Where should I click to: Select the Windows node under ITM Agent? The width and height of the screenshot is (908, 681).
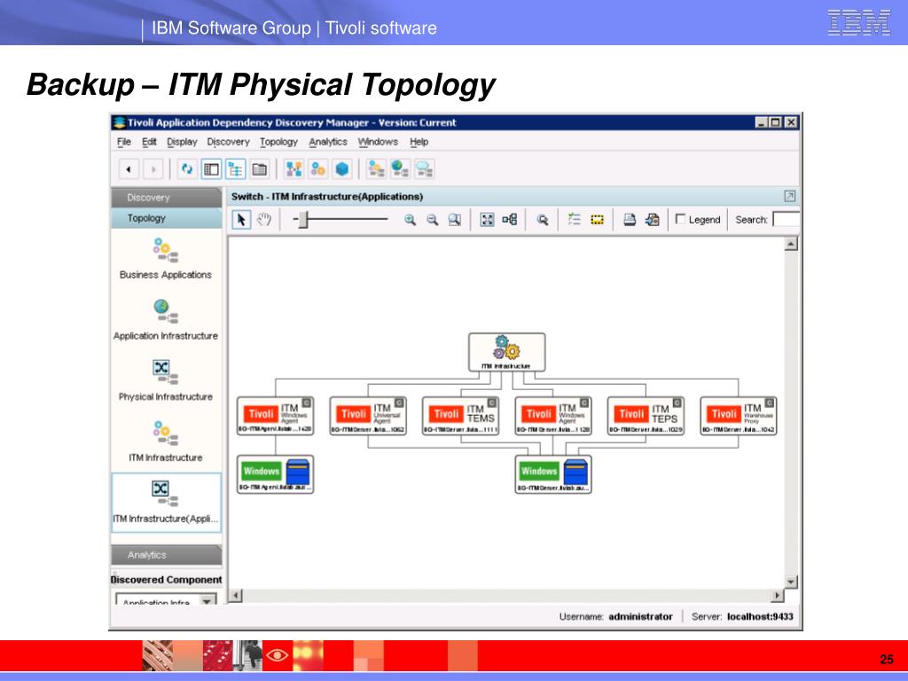point(275,474)
